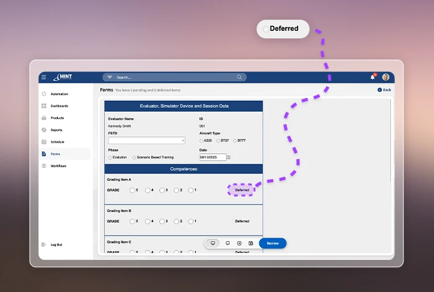Open Automation in sidebar
The width and height of the screenshot is (434, 292).
(60, 94)
